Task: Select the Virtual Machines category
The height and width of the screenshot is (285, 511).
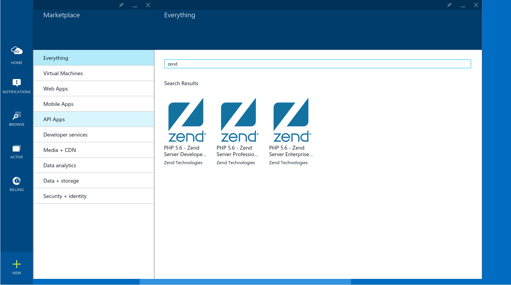Action: (94, 73)
